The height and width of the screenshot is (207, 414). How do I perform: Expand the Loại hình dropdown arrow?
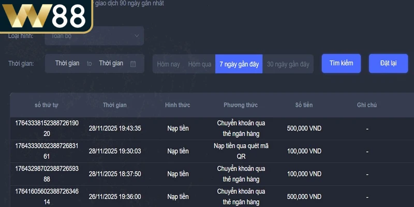pos(137,36)
